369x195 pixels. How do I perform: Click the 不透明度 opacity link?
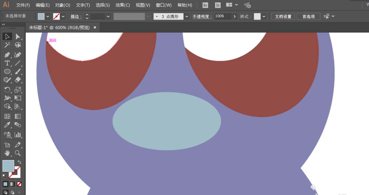pyautogui.click(x=202, y=17)
